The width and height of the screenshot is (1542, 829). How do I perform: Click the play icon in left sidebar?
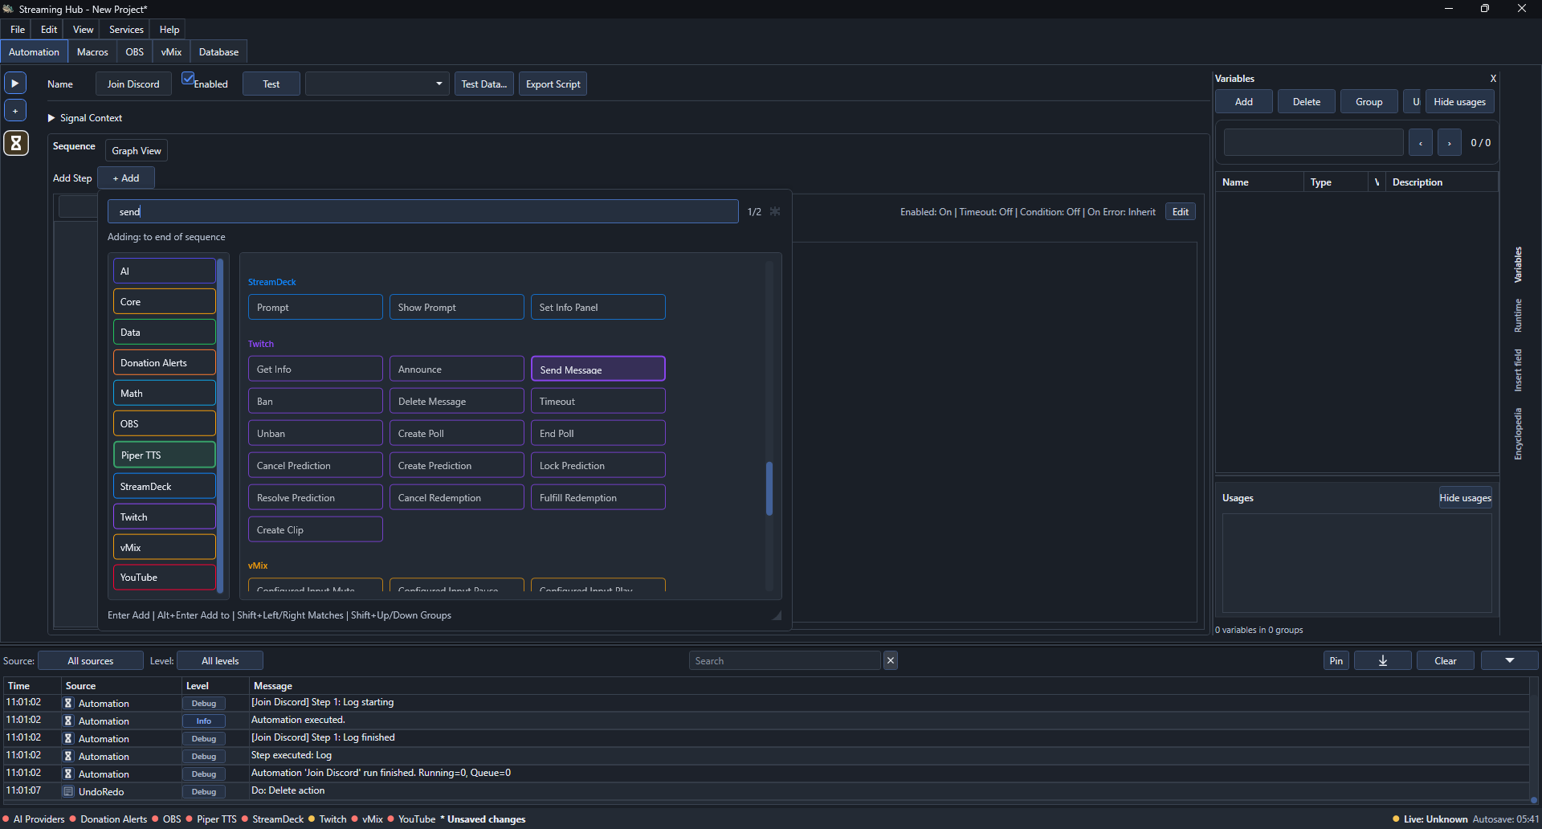[15, 84]
